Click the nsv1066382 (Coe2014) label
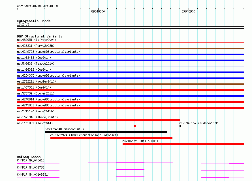 coord(34,70)
